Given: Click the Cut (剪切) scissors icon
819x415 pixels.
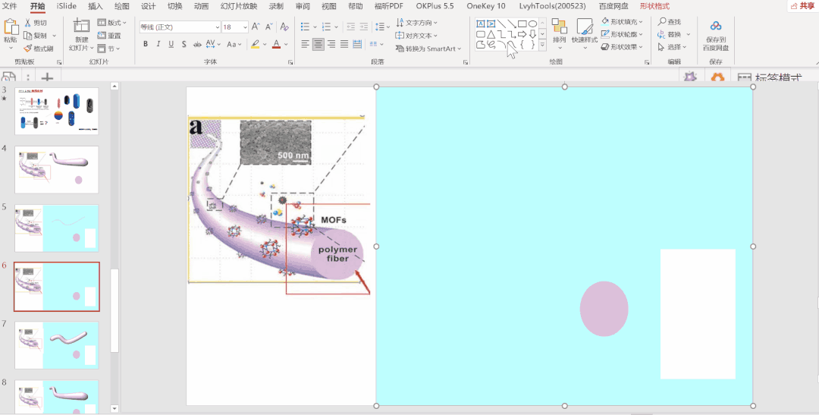Looking at the screenshot, I should coord(28,23).
